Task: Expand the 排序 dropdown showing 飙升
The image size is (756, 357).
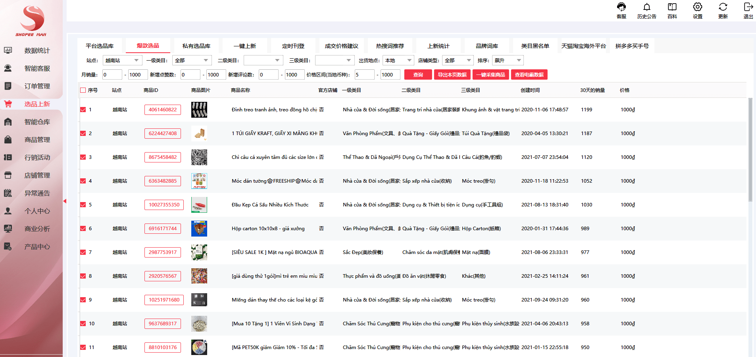Action: click(x=508, y=60)
